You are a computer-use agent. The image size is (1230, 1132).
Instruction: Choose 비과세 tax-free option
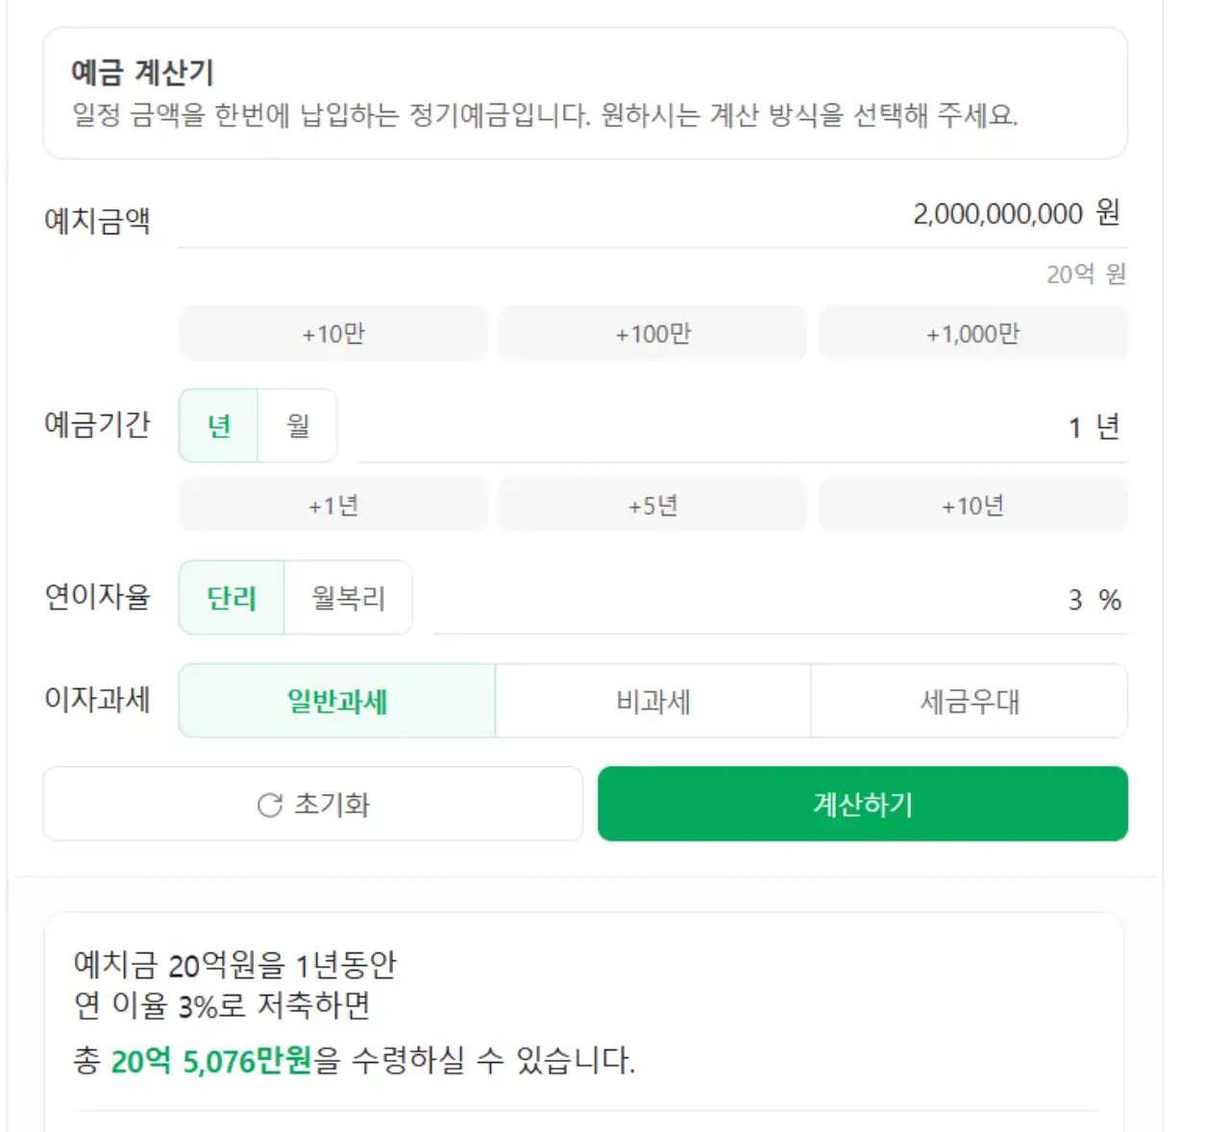(x=652, y=701)
